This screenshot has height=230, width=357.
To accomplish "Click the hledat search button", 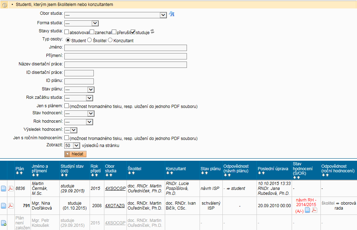I will [75, 154].
